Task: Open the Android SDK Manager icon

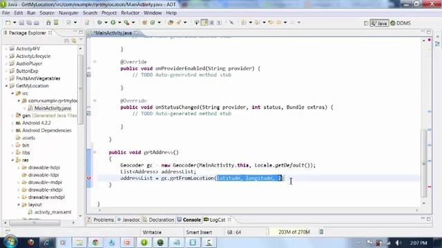Action: 48,23
